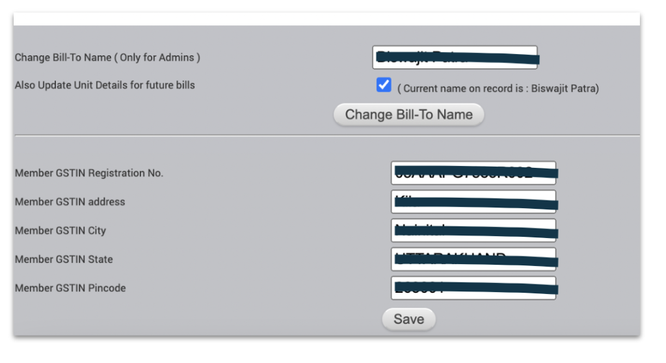Click the 'Current name on record' note

(x=498, y=88)
